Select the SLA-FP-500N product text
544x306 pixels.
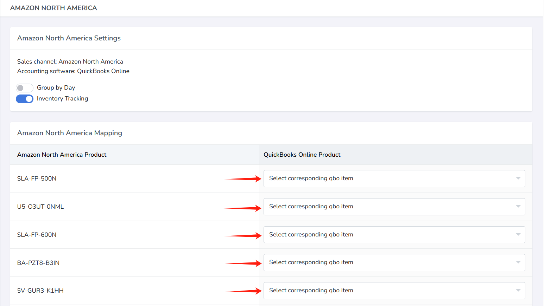tap(37, 178)
